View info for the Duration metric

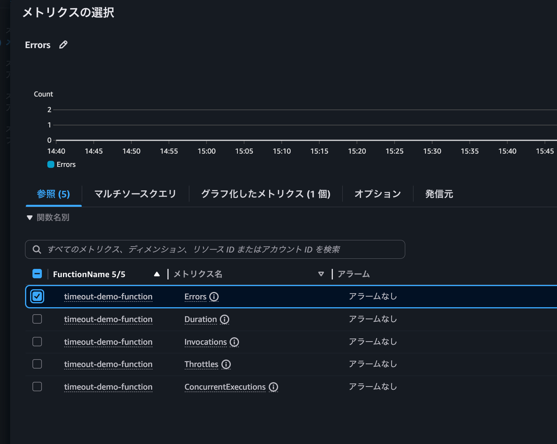tap(224, 319)
